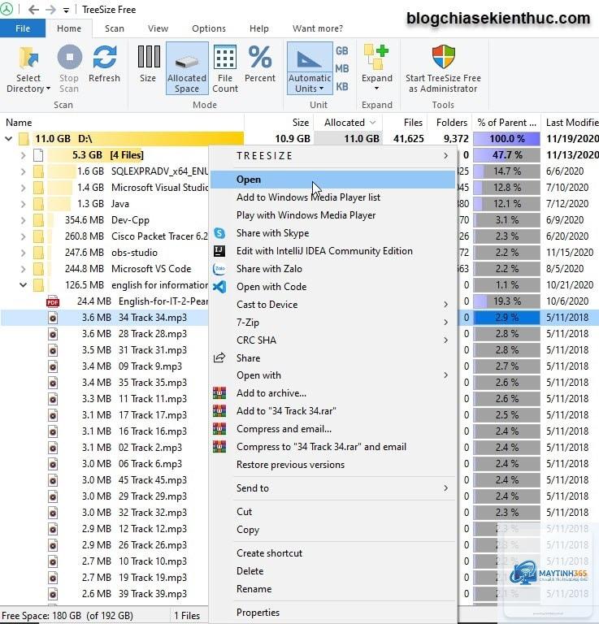Sort by the Allocated column header

(348, 122)
